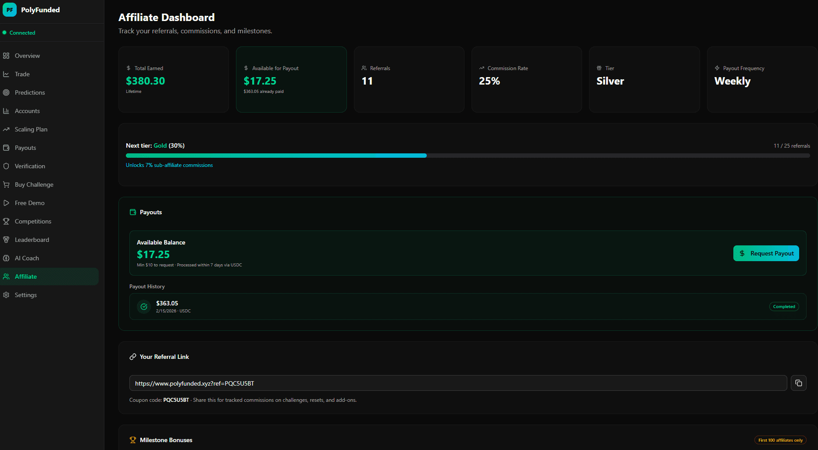The height and width of the screenshot is (450, 818).
Task: Click the Request Payout button
Action: point(766,253)
